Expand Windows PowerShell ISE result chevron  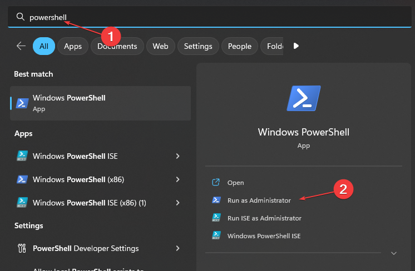click(x=178, y=156)
